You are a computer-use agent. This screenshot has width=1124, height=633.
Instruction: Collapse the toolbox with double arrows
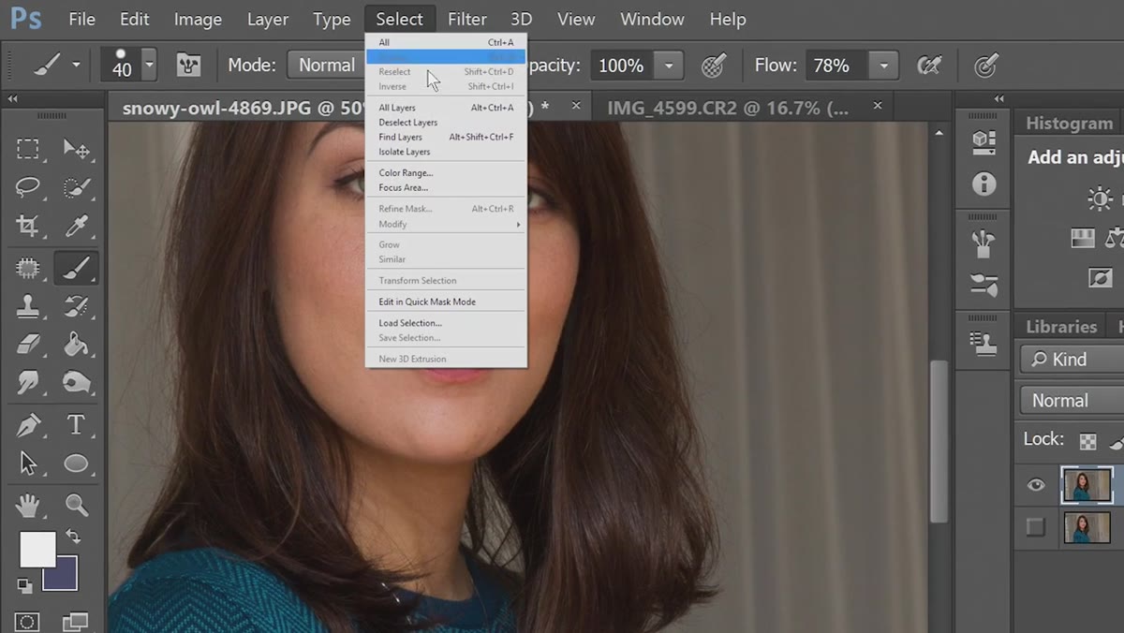[x=13, y=98]
